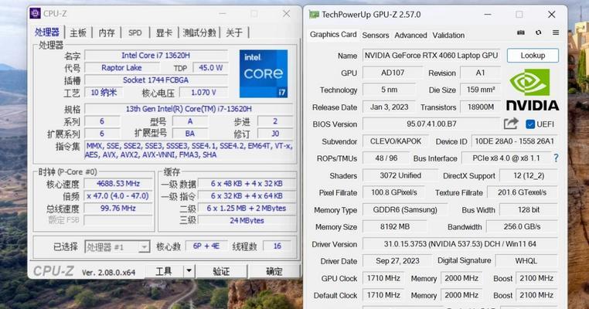The height and width of the screenshot is (309, 589).
Task: Click the CLEVO/KAPOK subvendor field
Action: (396, 141)
